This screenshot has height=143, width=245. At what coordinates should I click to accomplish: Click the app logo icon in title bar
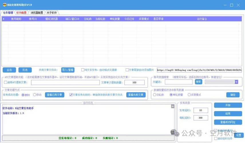pos(5,5)
